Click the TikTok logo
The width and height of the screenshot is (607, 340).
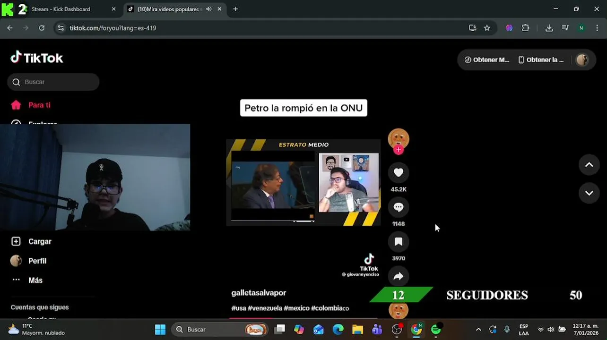pyautogui.click(x=37, y=58)
